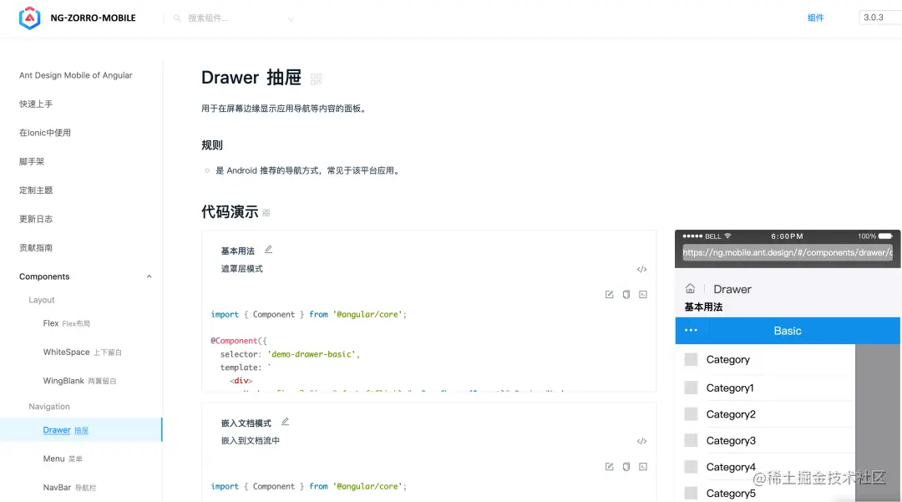Toggle code view icon for 遮罩层模式 demo
This screenshot has width=902, height=502.
pos(642,269)
